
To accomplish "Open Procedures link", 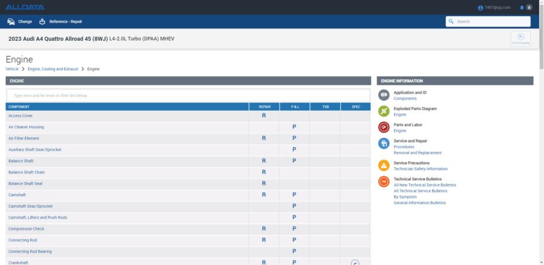I will (x=404, y=147).
